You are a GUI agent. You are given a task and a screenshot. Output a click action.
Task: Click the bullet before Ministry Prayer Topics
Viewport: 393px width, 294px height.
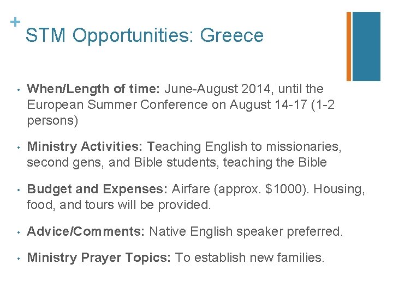[19, 259]
